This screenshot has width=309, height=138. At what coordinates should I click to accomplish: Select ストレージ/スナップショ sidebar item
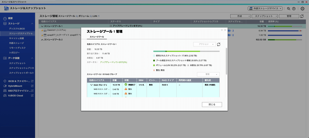18,33
